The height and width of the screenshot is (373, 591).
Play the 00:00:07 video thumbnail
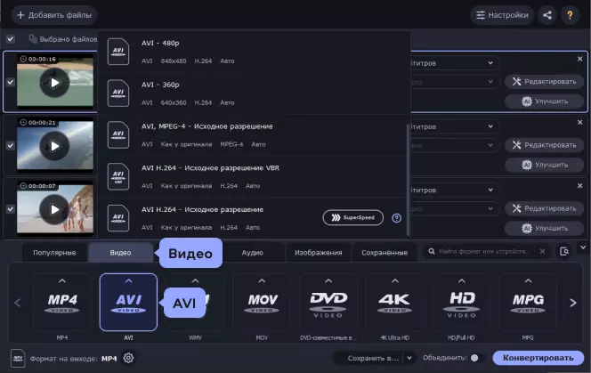point(54,209)
